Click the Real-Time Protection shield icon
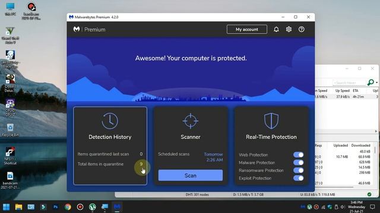Viewport: 380px width, 213px height. point(271,121)
